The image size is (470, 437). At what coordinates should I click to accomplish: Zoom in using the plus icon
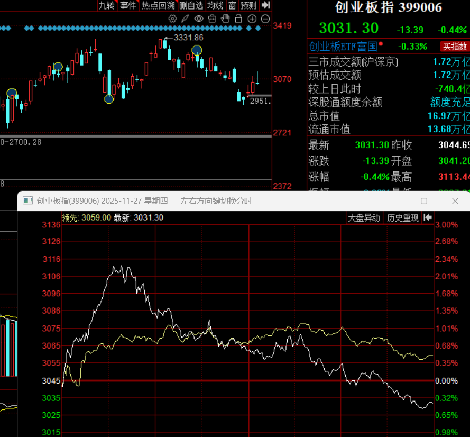click(x=252, y=19)
